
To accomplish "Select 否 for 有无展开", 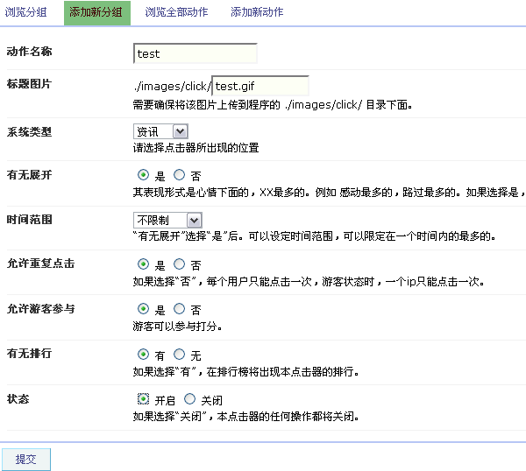I will (179, 175).
